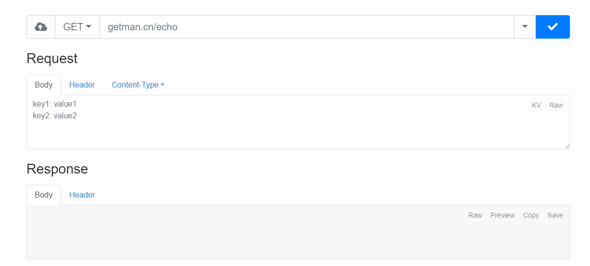Focus the getman.cn/echo URL field
The height and width of the screenshot is (266, 590).
pyautogui.click(x=307, y=27)
